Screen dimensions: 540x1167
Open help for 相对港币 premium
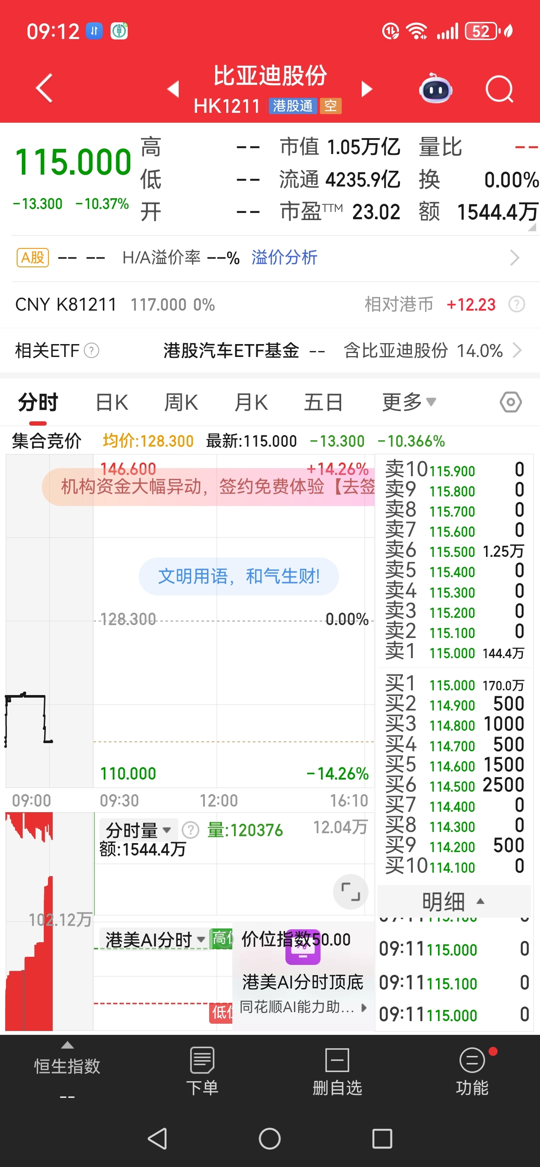(516, 305)
